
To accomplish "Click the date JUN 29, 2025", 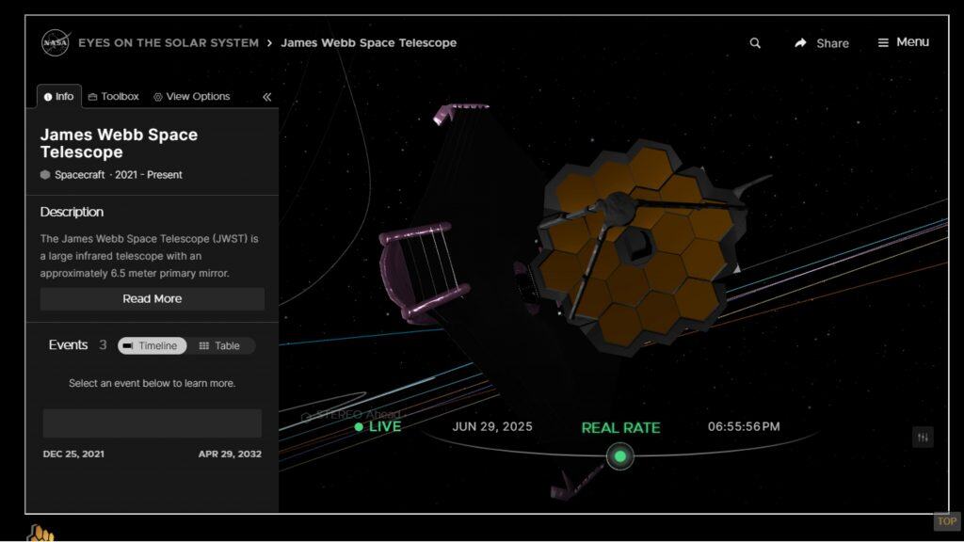I will tap(492, 426).
